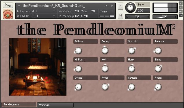Image resolution: width=184 pixels, height=108 pixels.
Task: Go to next instrument with right arrow
Action: click(112, 6)
